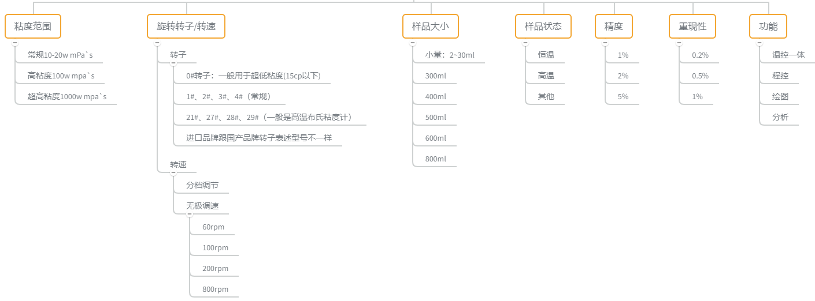Click the 功能 topic box

click(768, 27)
